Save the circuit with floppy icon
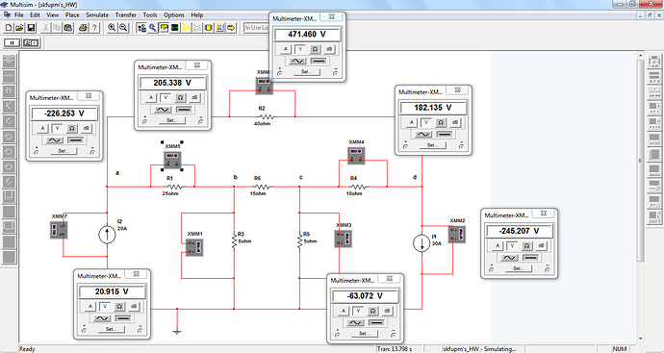The height and width of the screenshot is (353, 664). coord(31,28)
